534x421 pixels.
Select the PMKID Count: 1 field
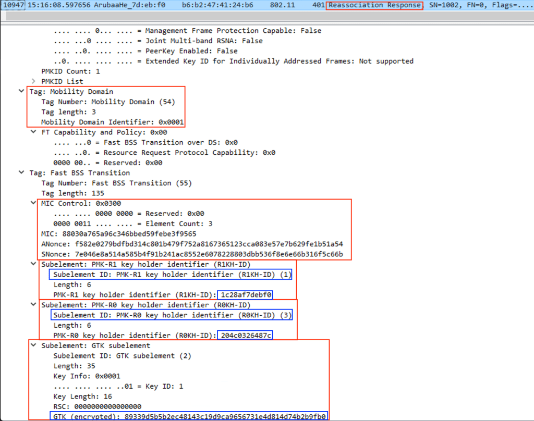70,71
